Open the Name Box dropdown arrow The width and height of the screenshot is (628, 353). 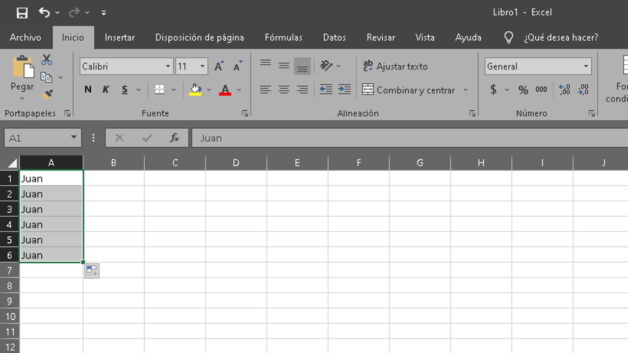point(74,138)
